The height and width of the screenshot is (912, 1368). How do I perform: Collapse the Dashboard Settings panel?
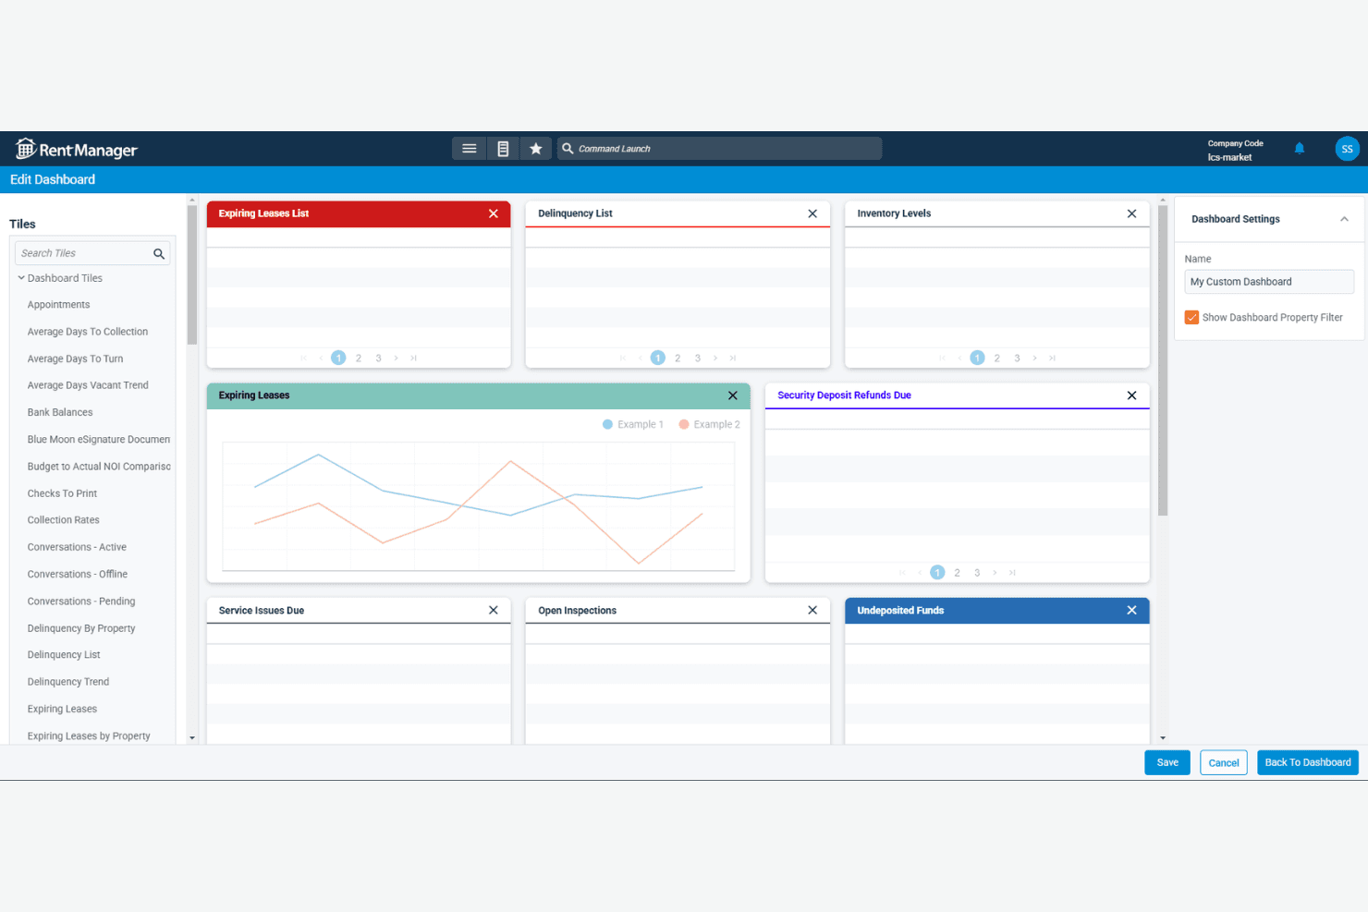point(1344,219)
